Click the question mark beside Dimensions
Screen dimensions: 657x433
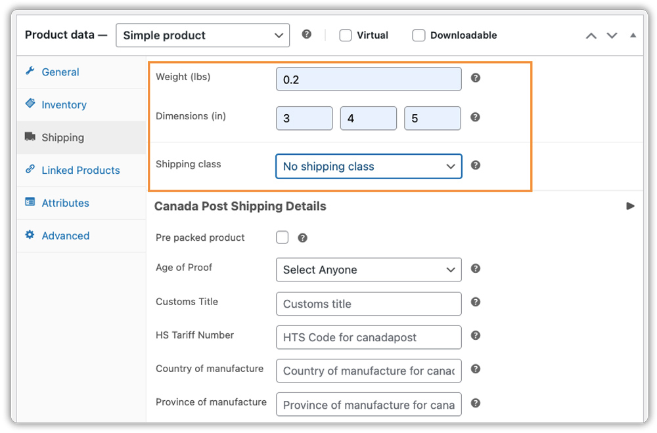[x=475, y=118]
